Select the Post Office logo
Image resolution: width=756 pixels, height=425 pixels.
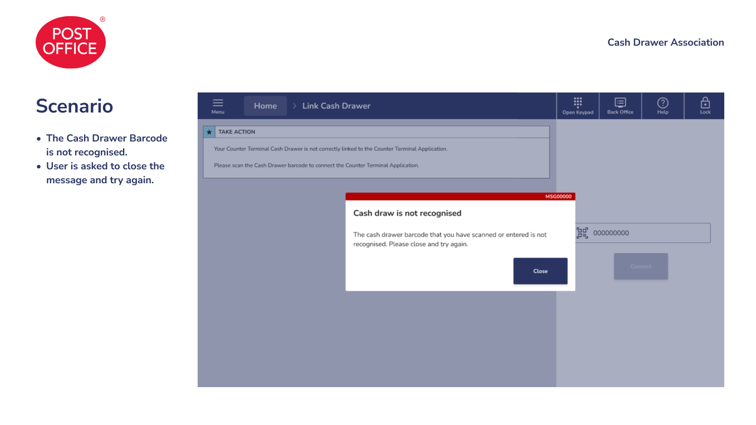pyautogui.click(x=71, y=42)
